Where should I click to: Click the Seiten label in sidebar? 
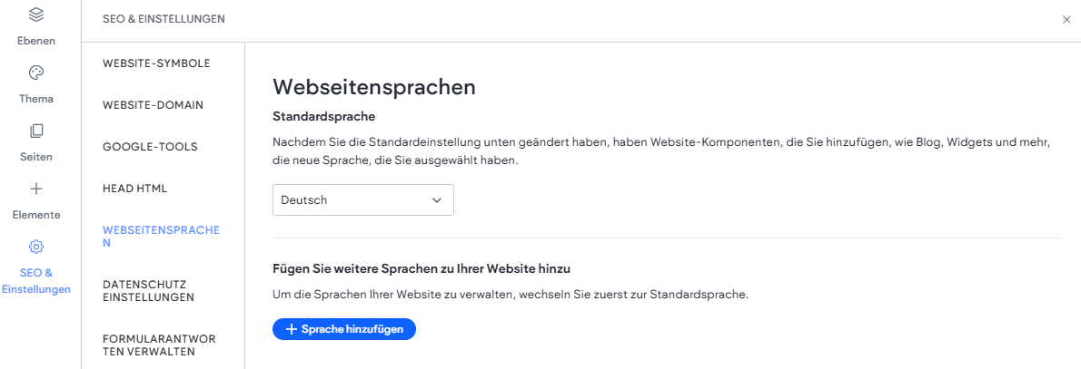(36, 157)
